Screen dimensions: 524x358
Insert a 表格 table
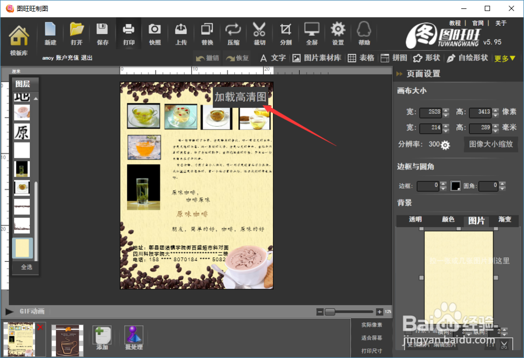pyautogui.click(x=361, y=58)
